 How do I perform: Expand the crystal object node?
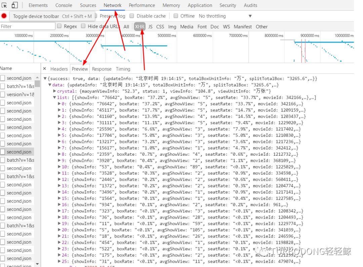pyautogui.click(x=55, y=91)
